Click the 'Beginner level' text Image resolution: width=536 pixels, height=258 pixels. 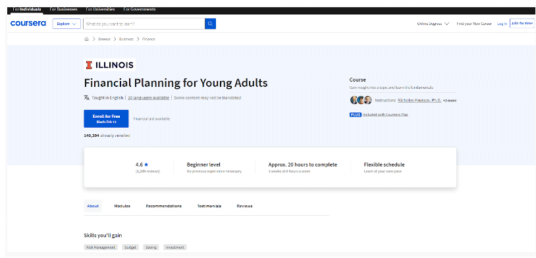(x=203, y=165)
